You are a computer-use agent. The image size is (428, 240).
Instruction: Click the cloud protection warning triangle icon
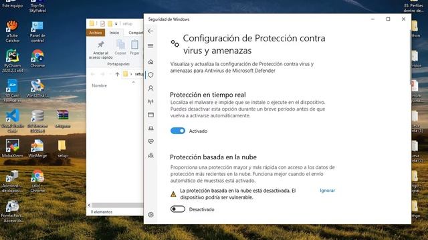coord(173,194)
